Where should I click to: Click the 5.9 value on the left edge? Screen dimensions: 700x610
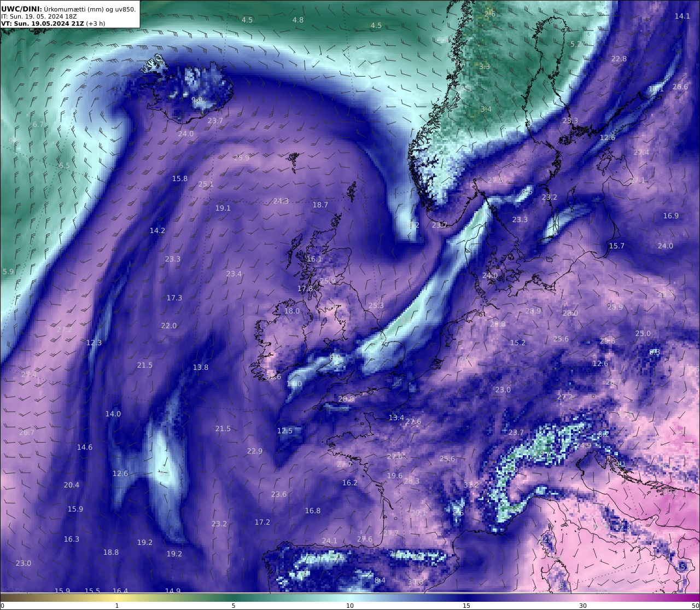tap(8, 272)
